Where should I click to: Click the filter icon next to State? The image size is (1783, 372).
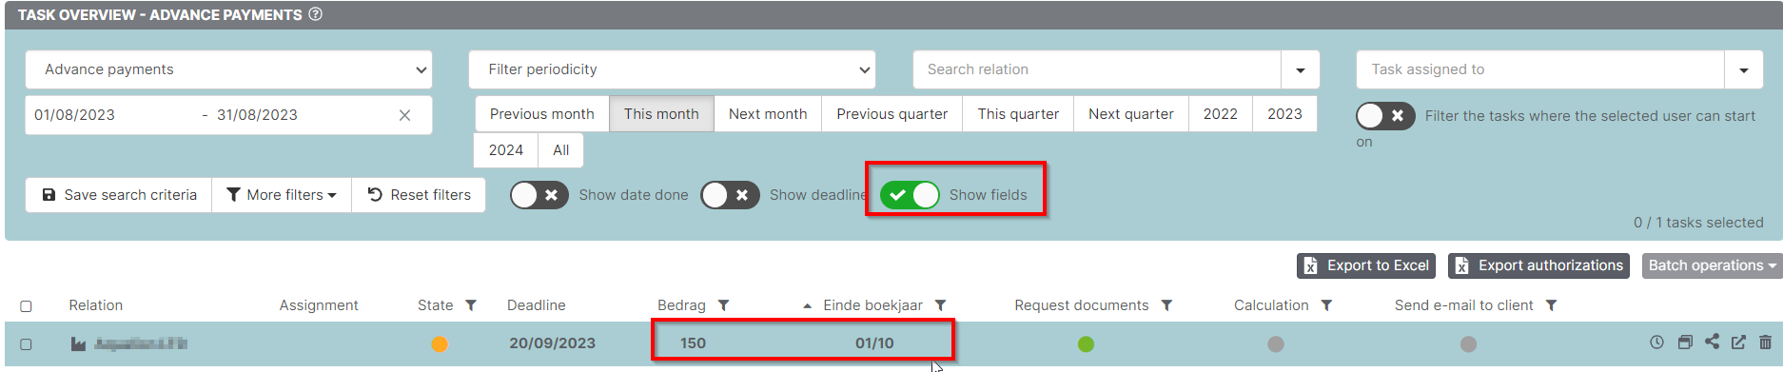point(470,305)
